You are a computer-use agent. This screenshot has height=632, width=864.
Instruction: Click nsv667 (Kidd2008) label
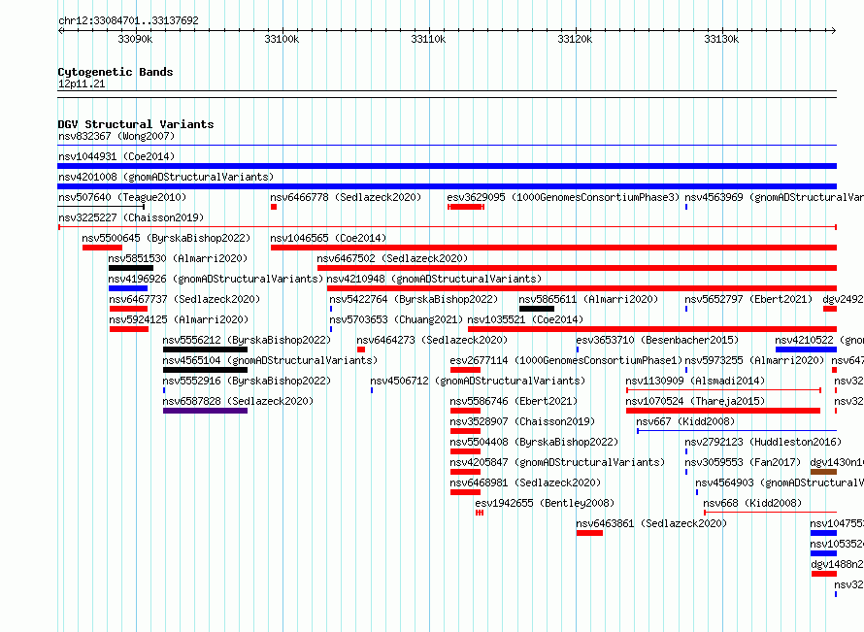685,421
